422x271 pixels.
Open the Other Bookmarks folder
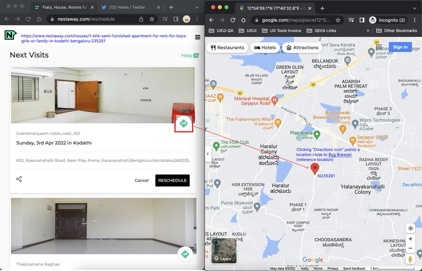[x=397, y=31]
